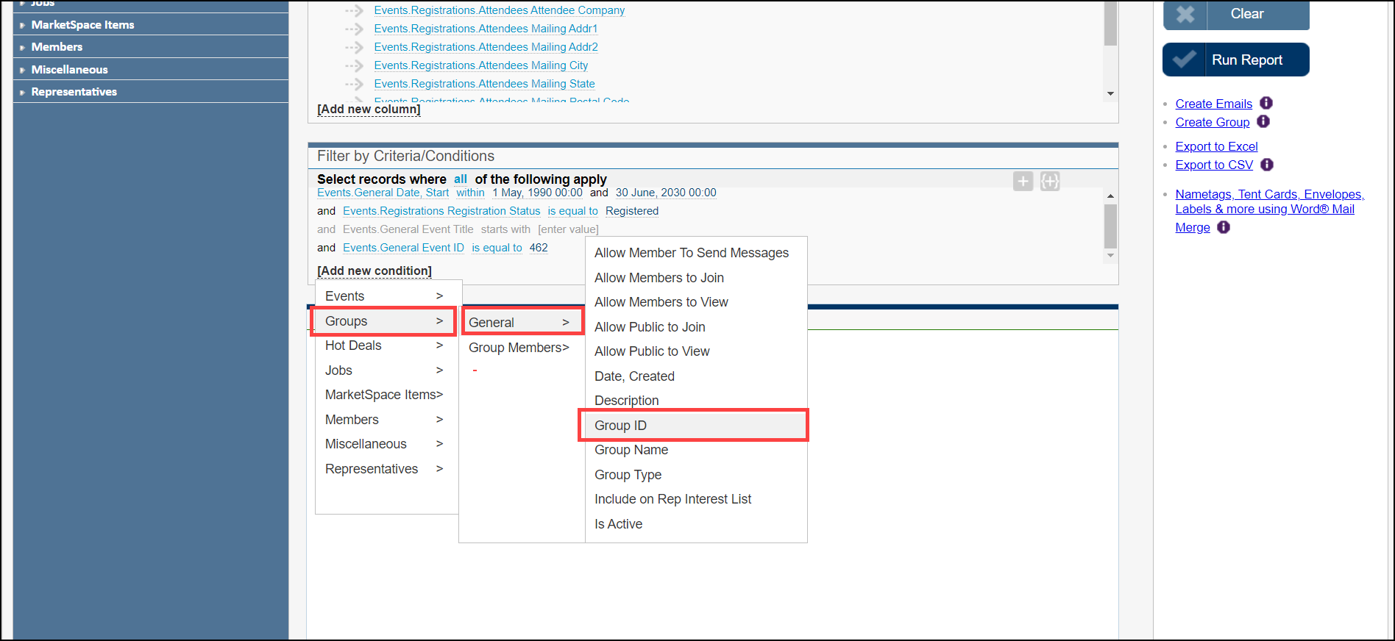Image resolution: width=1395 pixels, height=641 pixels.
Task: Change the 'all' match operator
Action: pyautogui.click(x=460, y=179)
